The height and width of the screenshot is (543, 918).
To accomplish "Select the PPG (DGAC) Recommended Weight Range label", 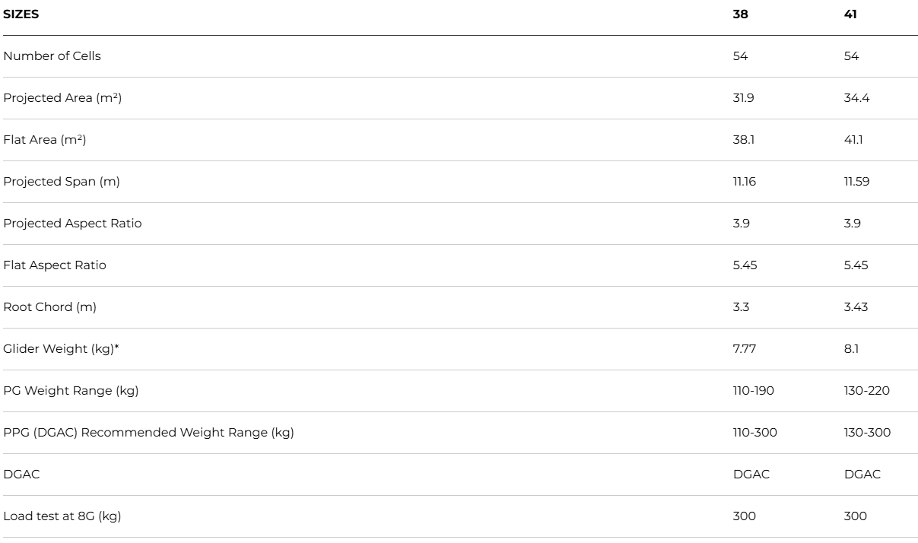I will point(148,433).
